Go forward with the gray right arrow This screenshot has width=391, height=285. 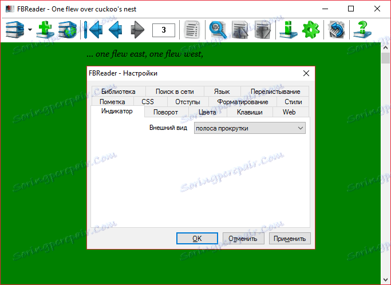[x=137, y=30]
